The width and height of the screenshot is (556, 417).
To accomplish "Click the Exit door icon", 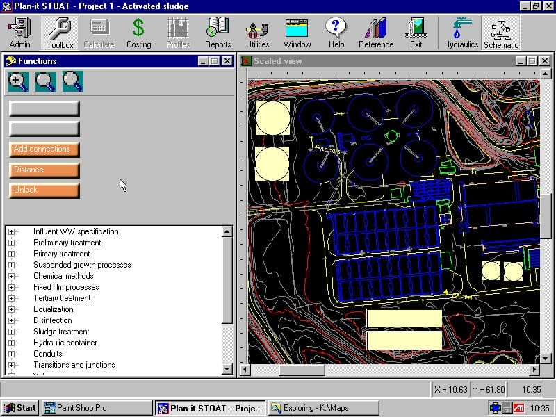I will click(x=416, y=33).
